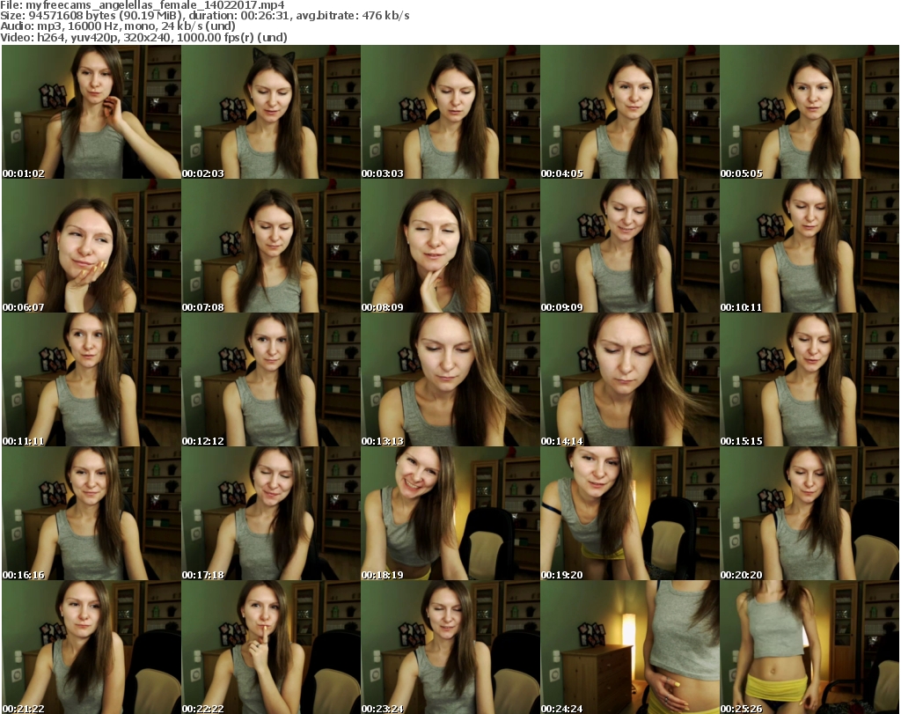Pick the frame stamped 00:12:12
The image size is (901, 714).
271,380
